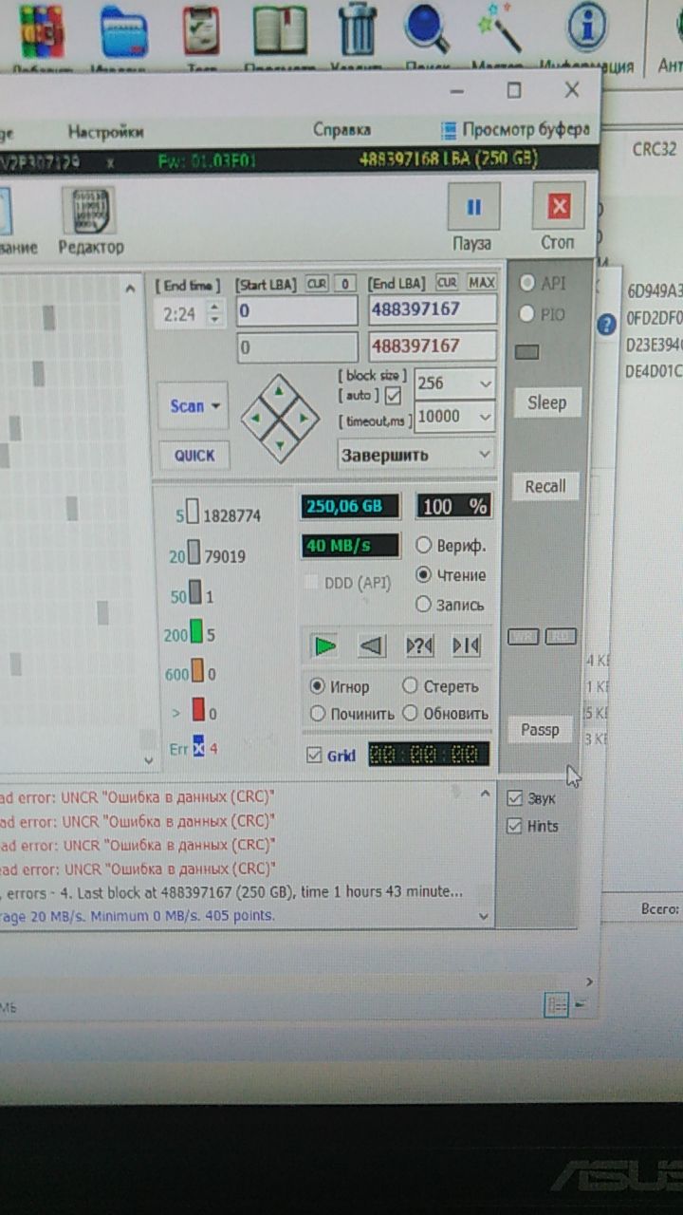The height and width of the screenshot is (1215, 683).
Task: Click the up arrow on the diamond navigator
Action: (278, 389)
